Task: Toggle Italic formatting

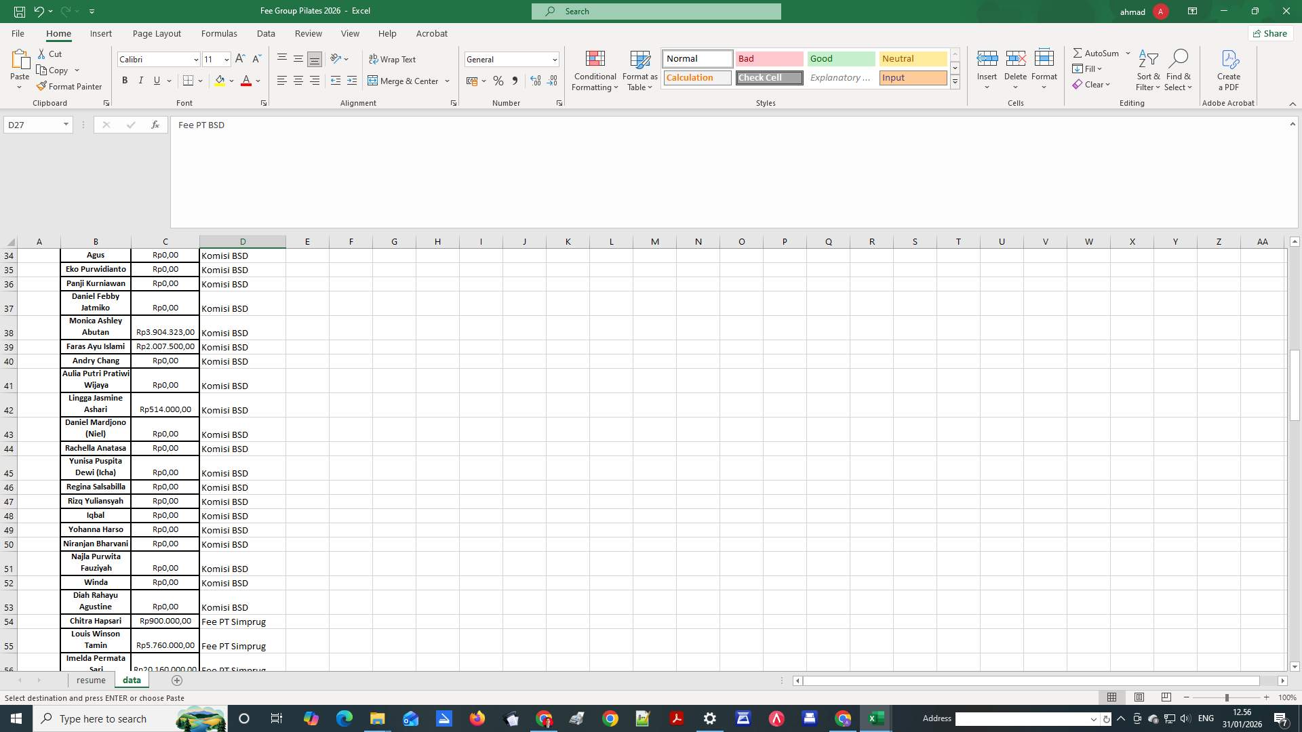Action: (140, 80)
